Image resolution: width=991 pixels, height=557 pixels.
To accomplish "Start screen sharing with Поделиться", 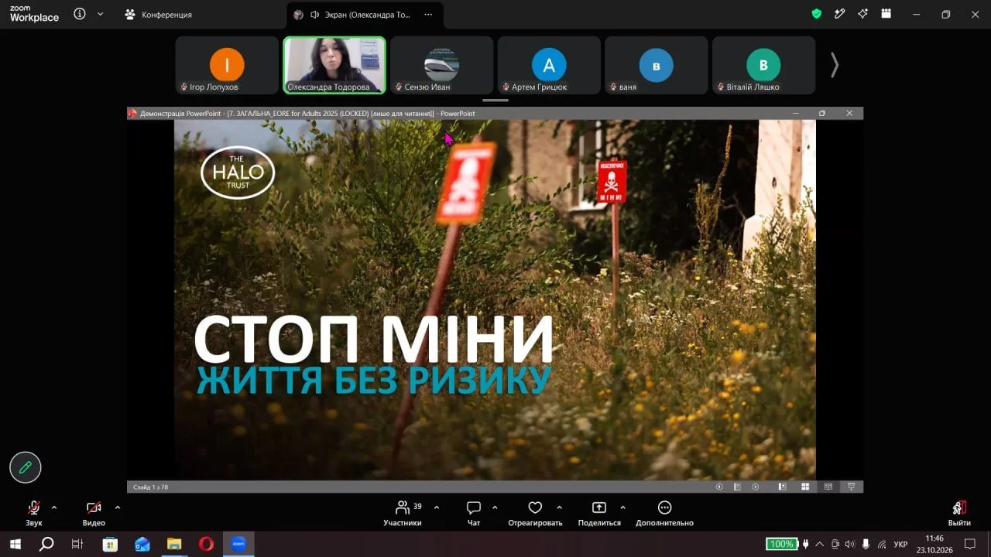I will pos(599,513).
